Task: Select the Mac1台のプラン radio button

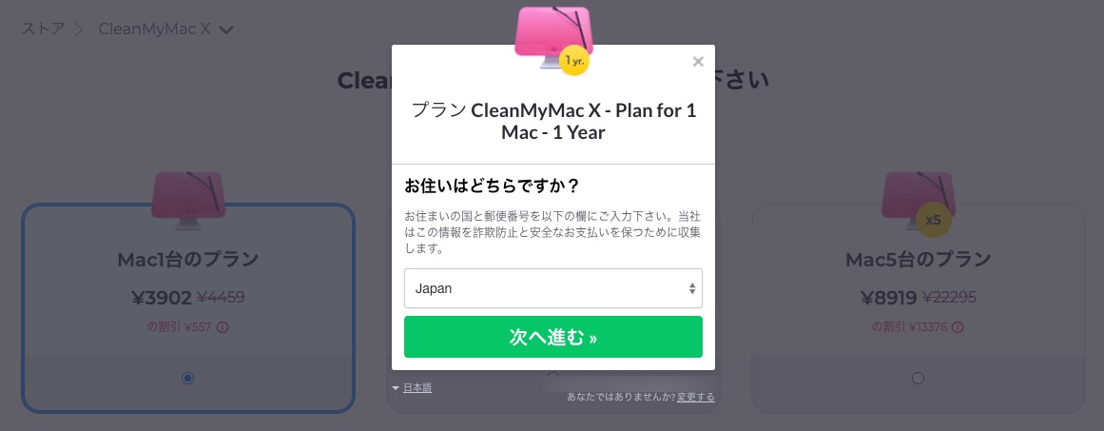Action: pos(187,378)
